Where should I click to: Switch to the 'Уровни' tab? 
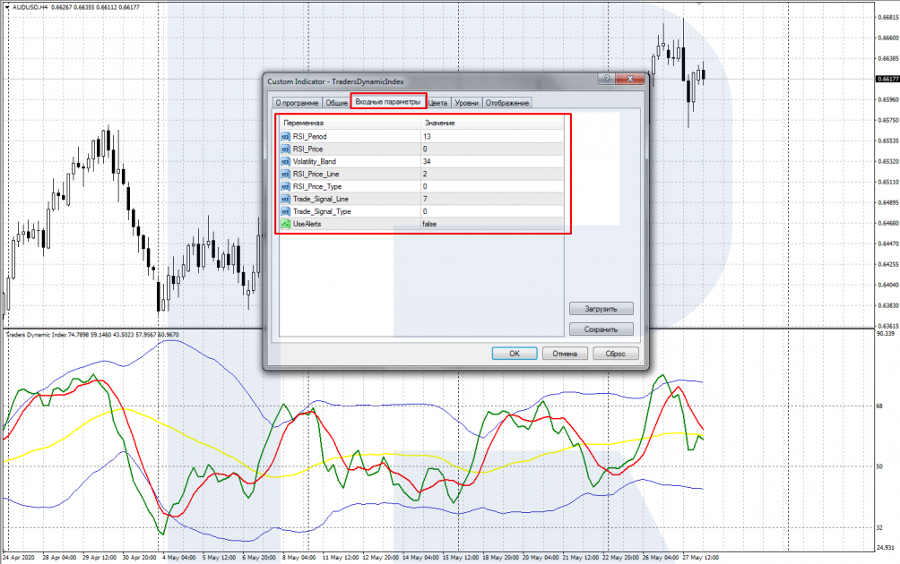[x=466, y=103]
